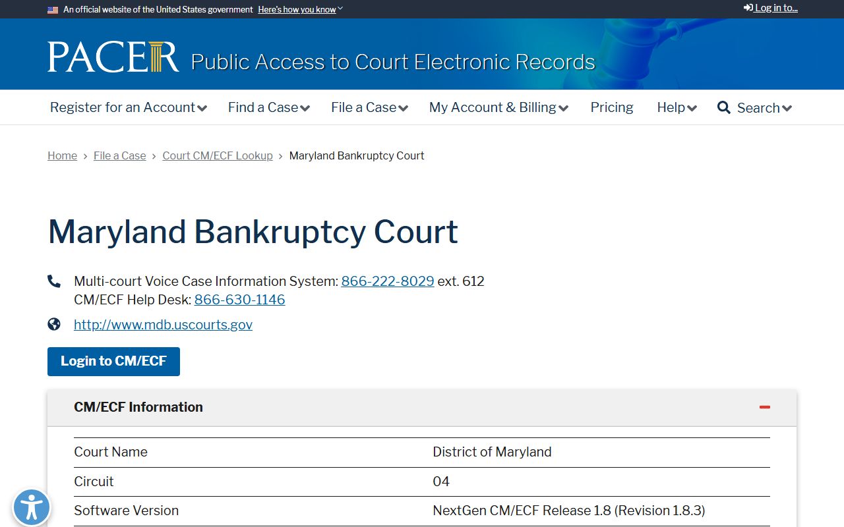Open the accessibility widget icon
Viewport: 844px width, 527px height.
click(x=31, y=507)
